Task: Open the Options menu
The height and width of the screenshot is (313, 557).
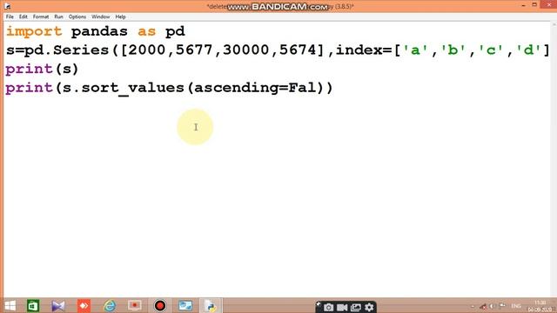Action: (77, 17)
